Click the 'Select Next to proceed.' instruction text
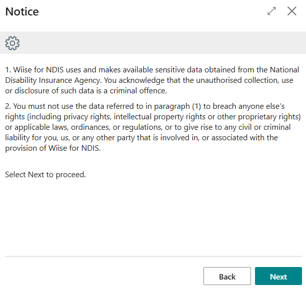The width and height of the screenshot is (306, 290). pos(45,175)
